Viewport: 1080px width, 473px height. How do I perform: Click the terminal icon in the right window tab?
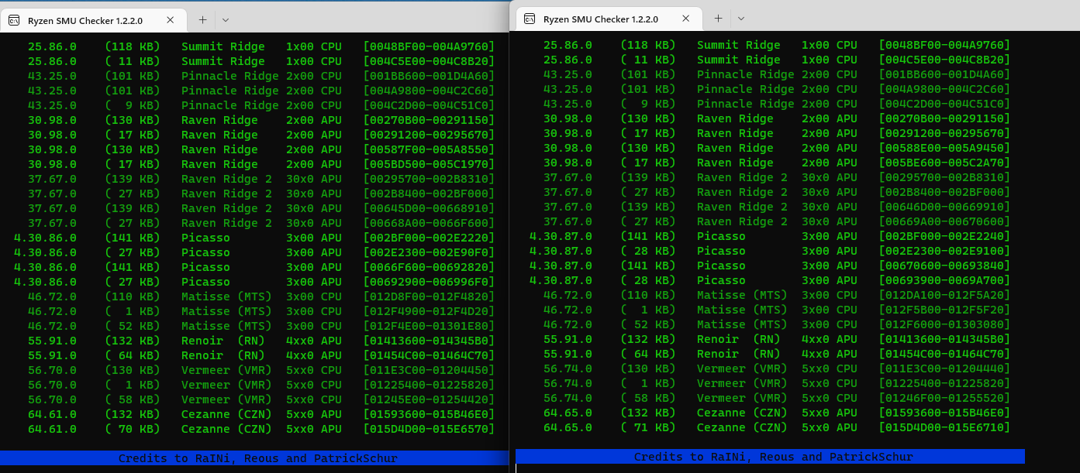530,19
